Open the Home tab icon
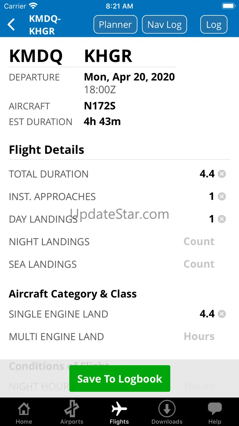The image size is (239, 426). 24,409
